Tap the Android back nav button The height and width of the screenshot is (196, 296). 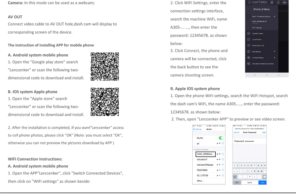pyautogui.click(x=279, y=75)
